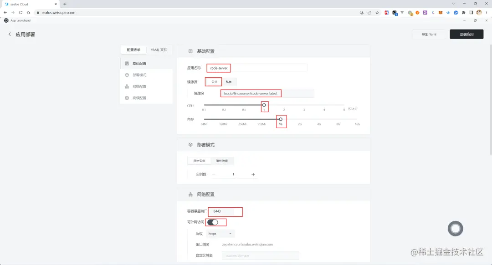492x265 pixels.
Task: Click the CPU slider handle at 1
Action: [264, 105]
